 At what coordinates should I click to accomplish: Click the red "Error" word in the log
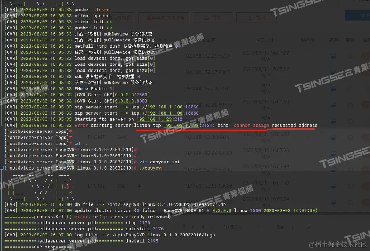pos(81,125)
